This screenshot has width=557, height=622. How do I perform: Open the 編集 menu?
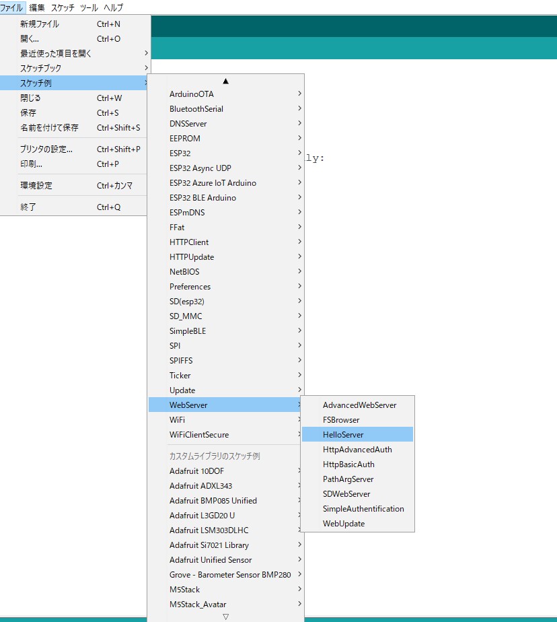[37, 7]
